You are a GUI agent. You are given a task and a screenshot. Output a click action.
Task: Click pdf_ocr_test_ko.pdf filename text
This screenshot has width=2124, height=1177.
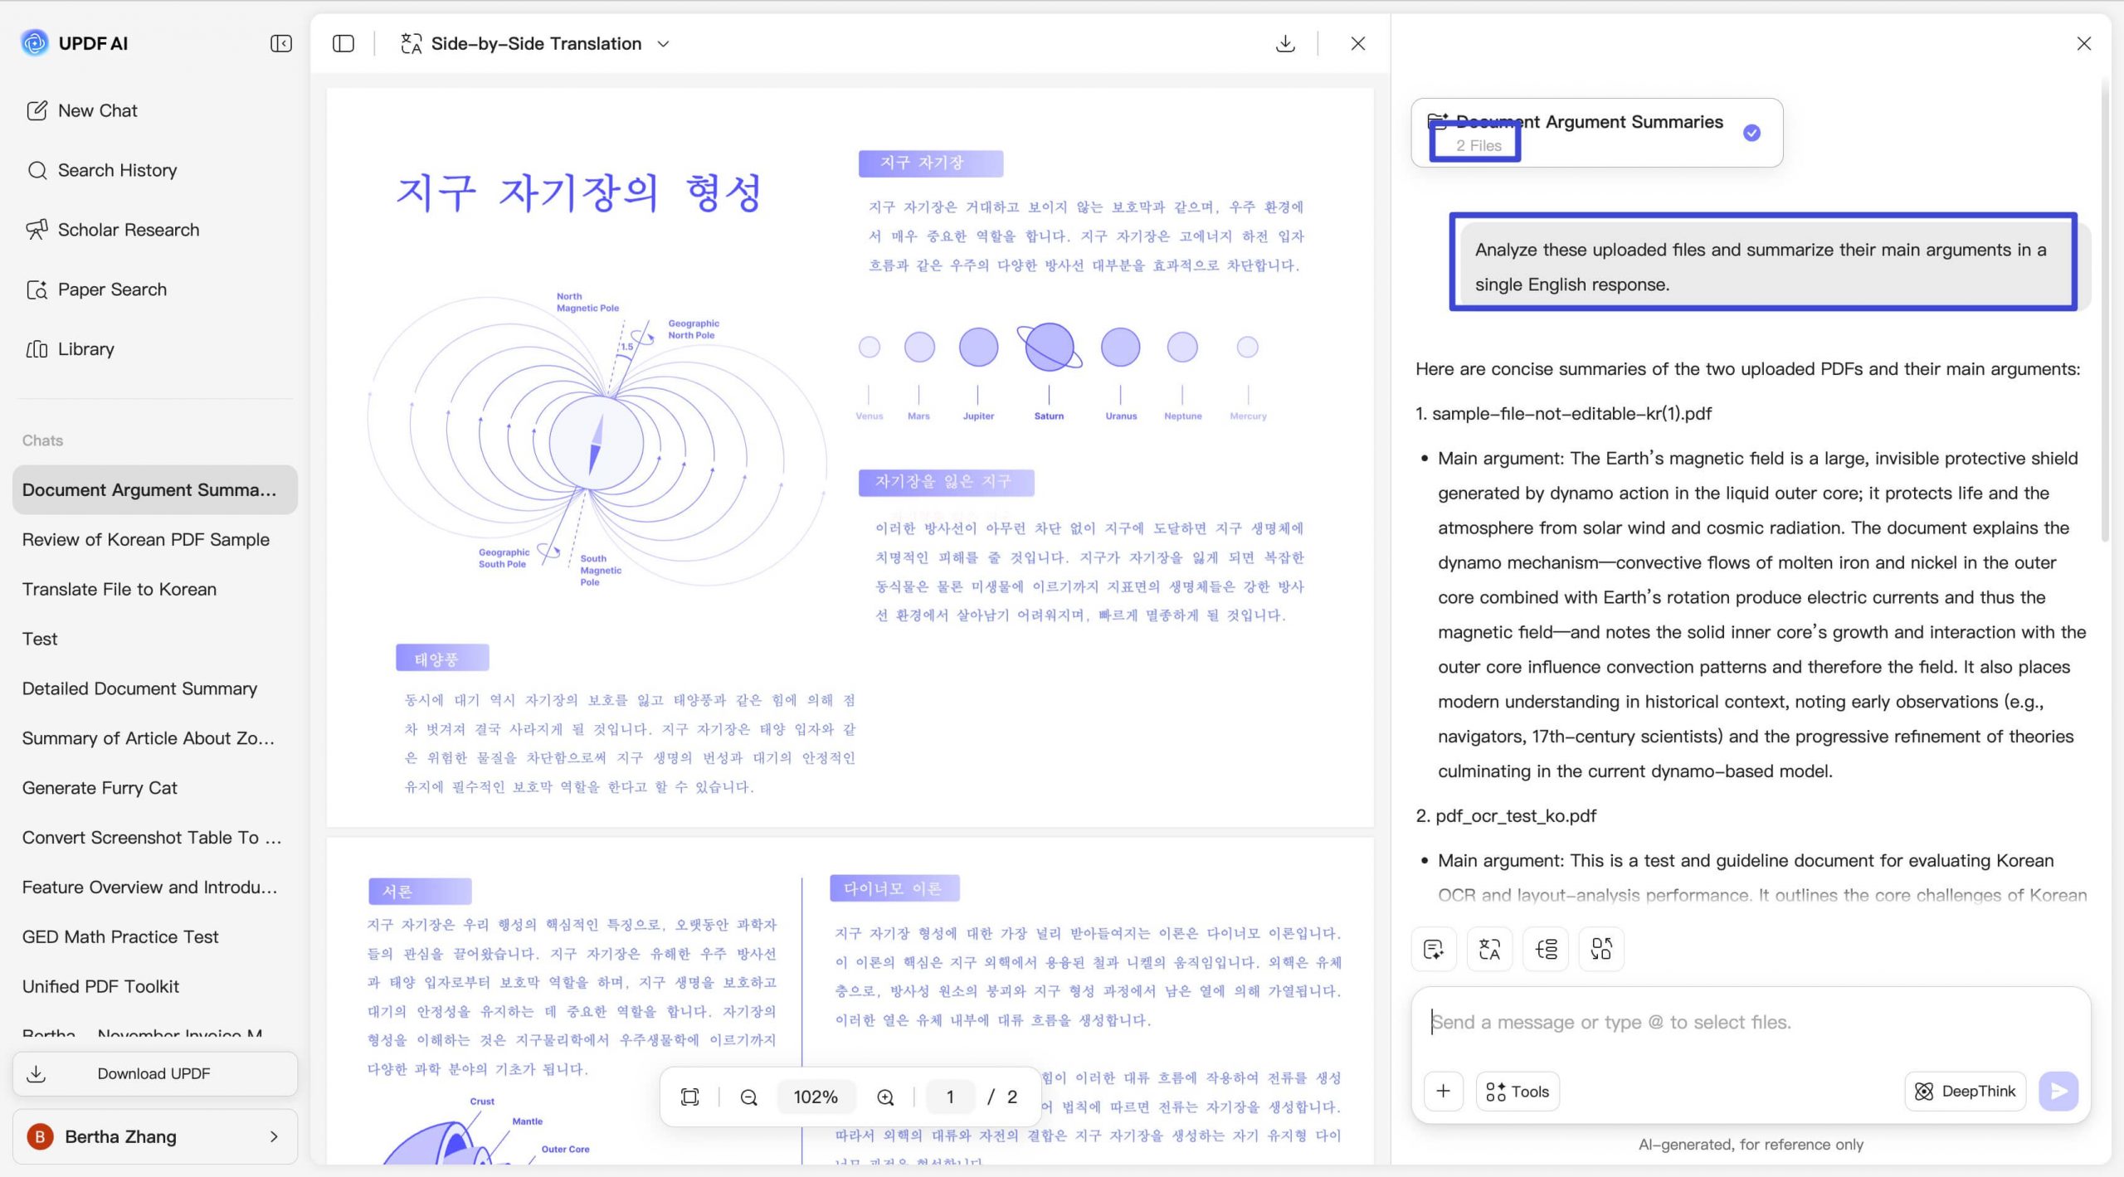coord(1516,815)
